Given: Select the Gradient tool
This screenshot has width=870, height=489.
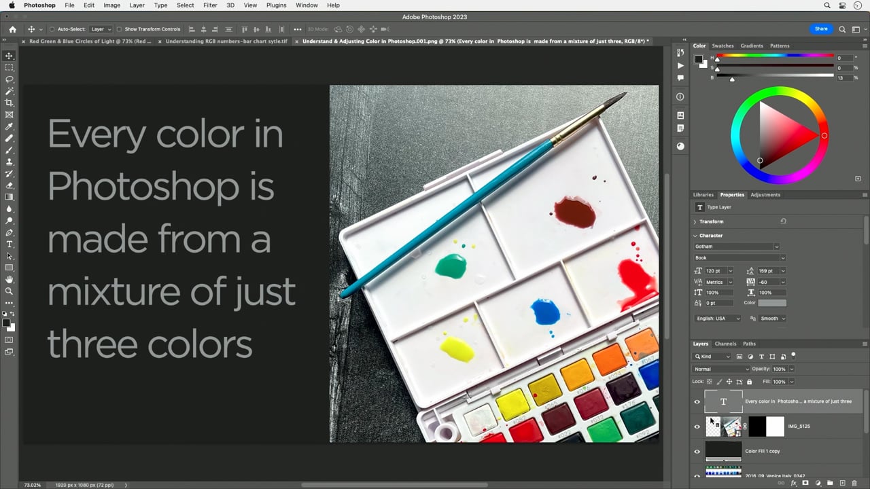Looking at the screenshot, I should pyautogui.click(x=9, y=197).
